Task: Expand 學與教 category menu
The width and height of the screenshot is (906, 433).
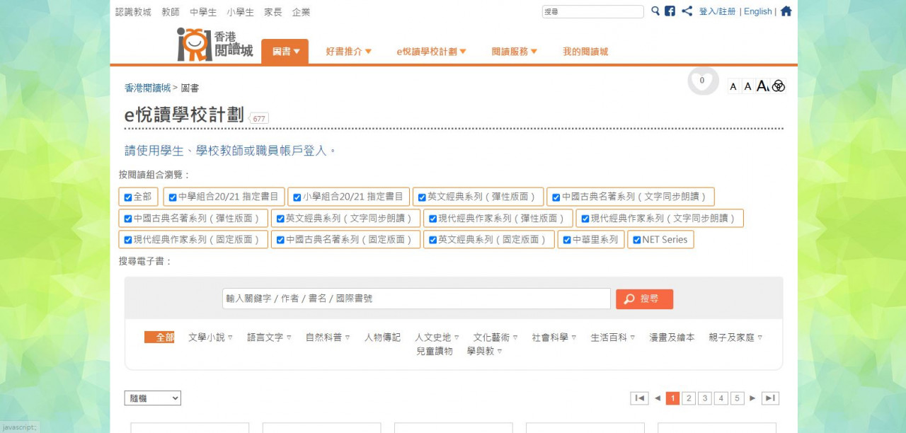Action: pyautogui.click(x=485, y=351)
